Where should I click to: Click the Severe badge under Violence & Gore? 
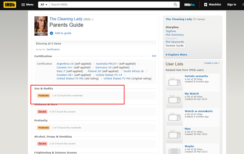[x=42, y=112]
